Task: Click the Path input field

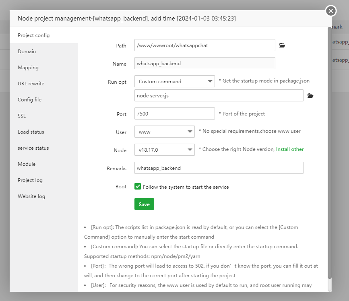Action: click(x=204, y=45)
